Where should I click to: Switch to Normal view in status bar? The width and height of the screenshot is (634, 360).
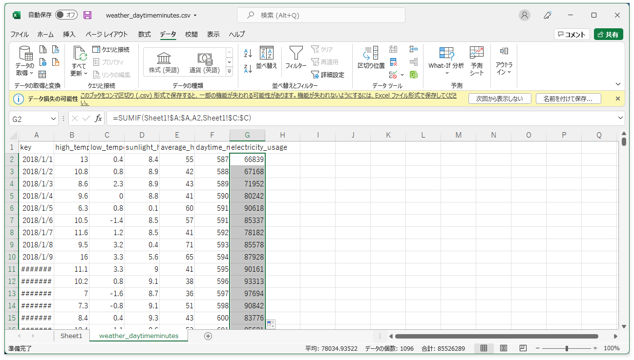pyautogui.click(x=484, y=348)
